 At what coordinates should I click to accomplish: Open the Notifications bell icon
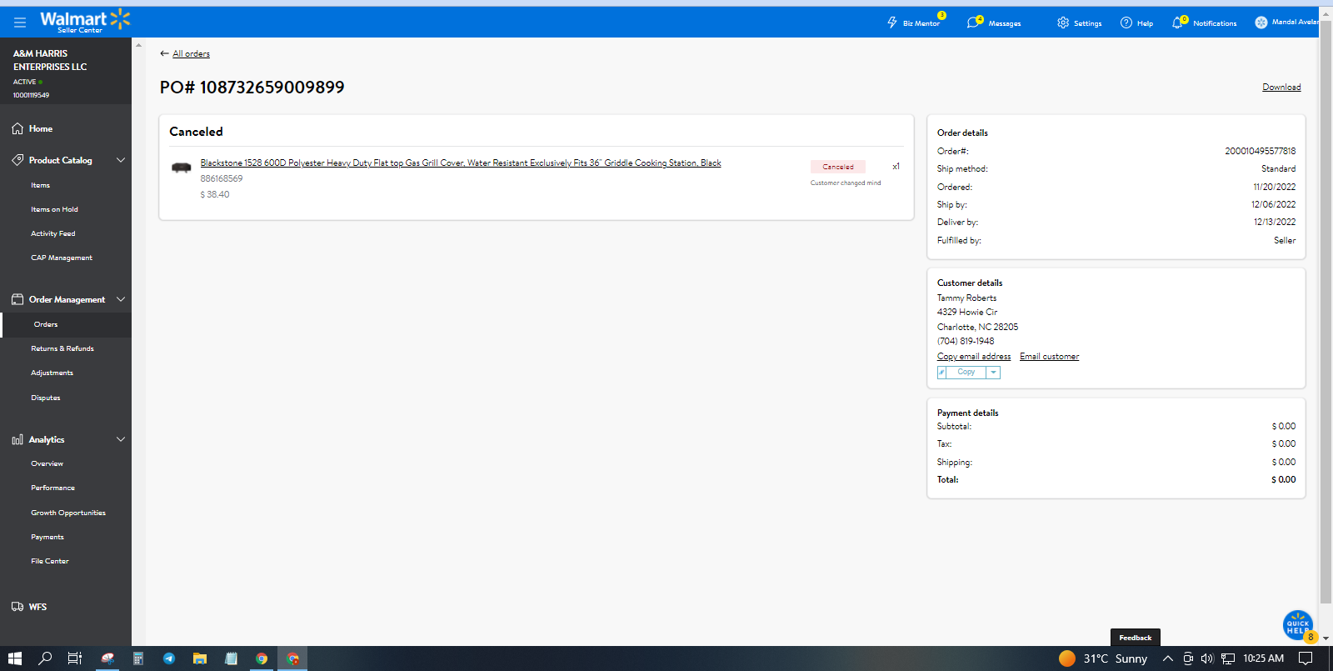(1177, 23)
